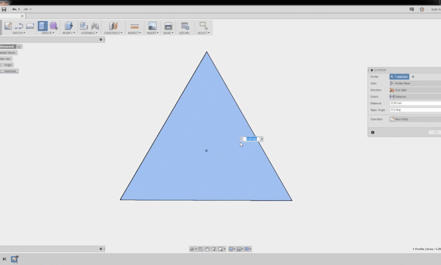Select the Line sketch tool
Screen dimensions: 441x265
tap(19, 26)
